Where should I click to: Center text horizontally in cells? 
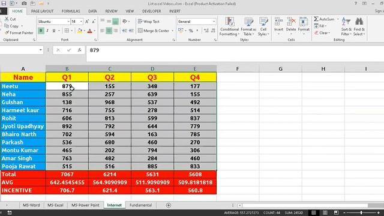[x=109, y=31]
